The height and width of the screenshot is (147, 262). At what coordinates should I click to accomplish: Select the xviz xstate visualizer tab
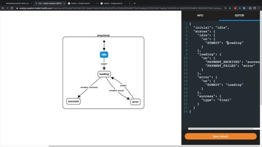point(50,3)
